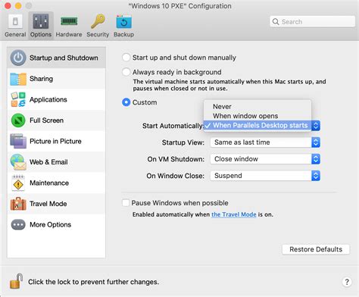Follow the Travel Mode link
Viewport: 359px width, 297px height.
tap(234, 214)
